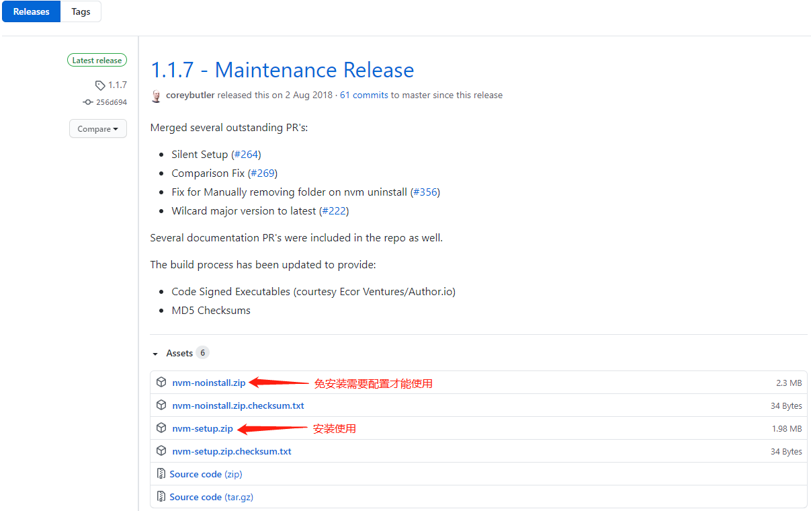Click the package icon of nvm-setup.zip.checksum.txt
The height and width of the screenshot is (511, 811).
point(161,451)
